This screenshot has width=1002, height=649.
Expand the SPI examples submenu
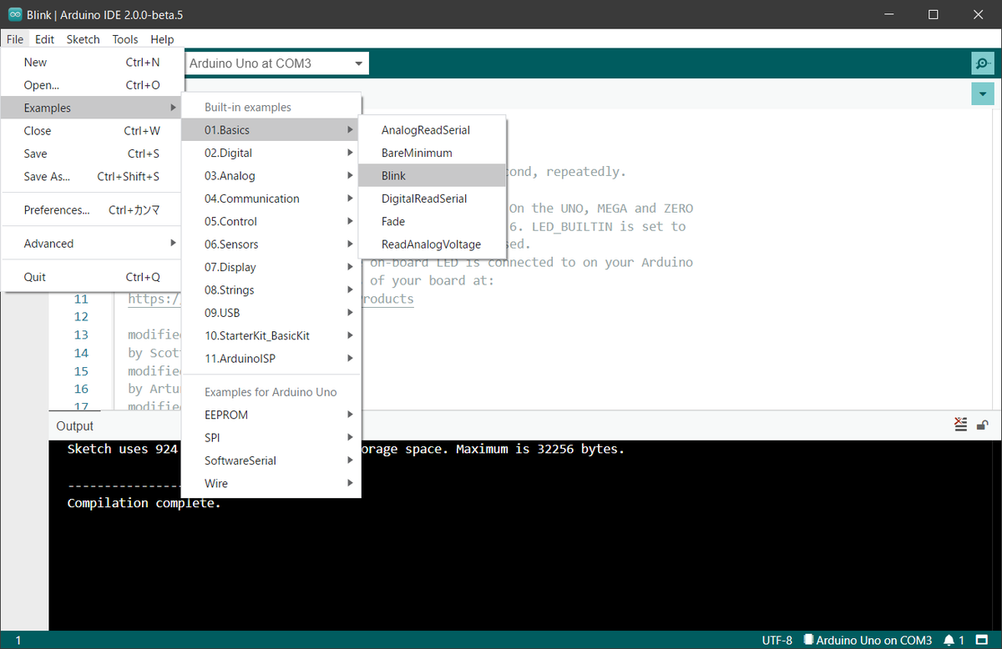[x=271, y=437]
